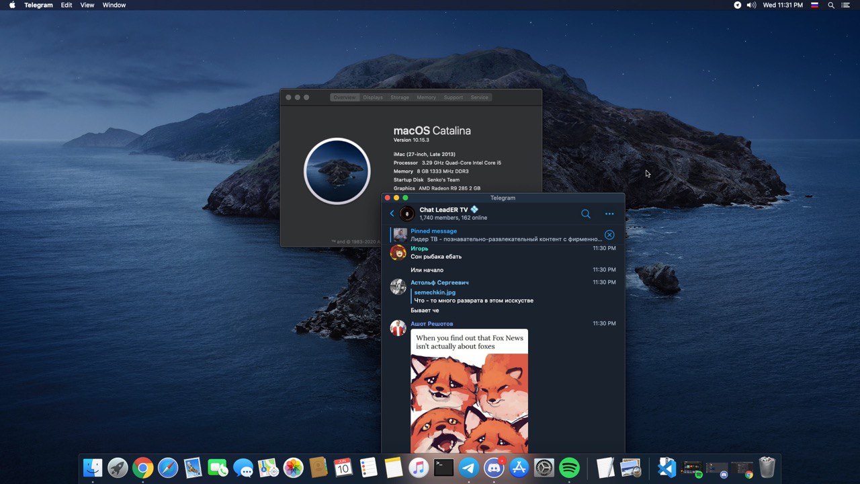Open Finder from the Dock
The width and height of the screenshot is (860, 484).
tap(93, 467)
